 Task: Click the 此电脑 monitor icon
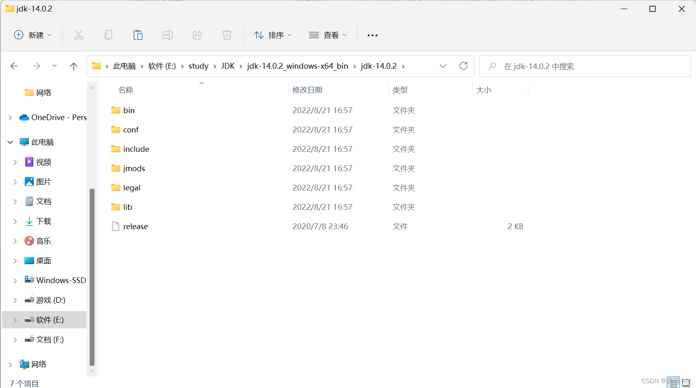(24, 142)
